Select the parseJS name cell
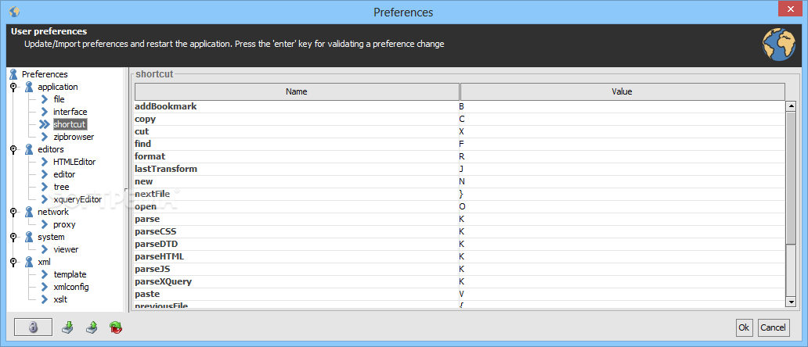808x347 pixels. point(296,270)
